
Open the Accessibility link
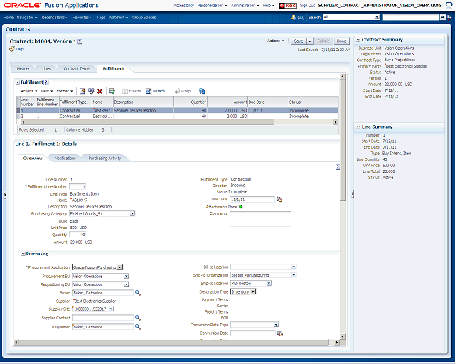click(x=183, y=6)
